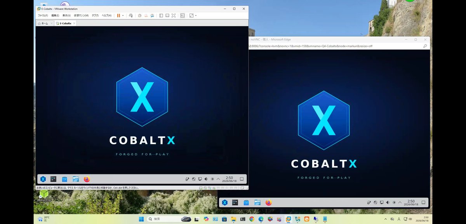The height and width of the screenshot is (224, 466).
Task: Expand the stretch guest dropdown arrow in VMware
Action: click(196, 16)
